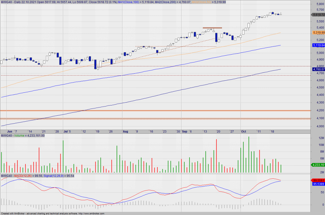Click the Jul label on the date axis

[x=66, y=131]
